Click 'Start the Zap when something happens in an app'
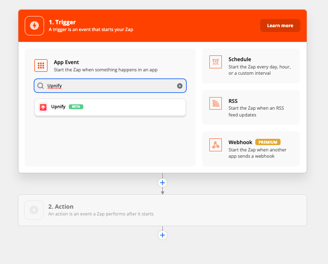Viewport: 328px width, 264px height. (106, 70)
